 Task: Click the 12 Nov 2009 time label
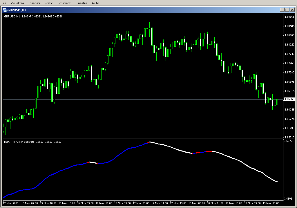(x=11, y=203)
